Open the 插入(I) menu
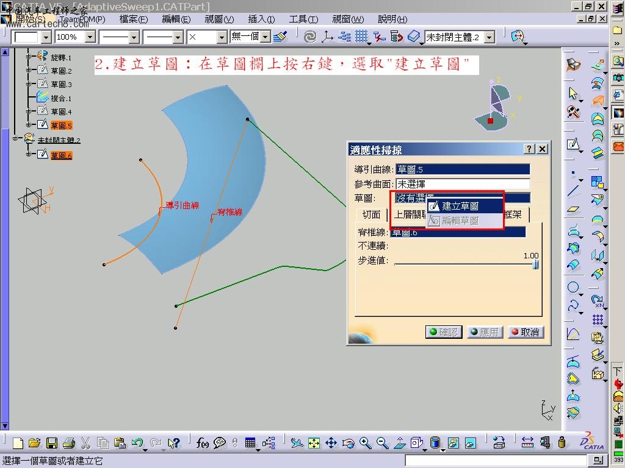The height and width of the screenshot is (468, 625). click(261, 19)
